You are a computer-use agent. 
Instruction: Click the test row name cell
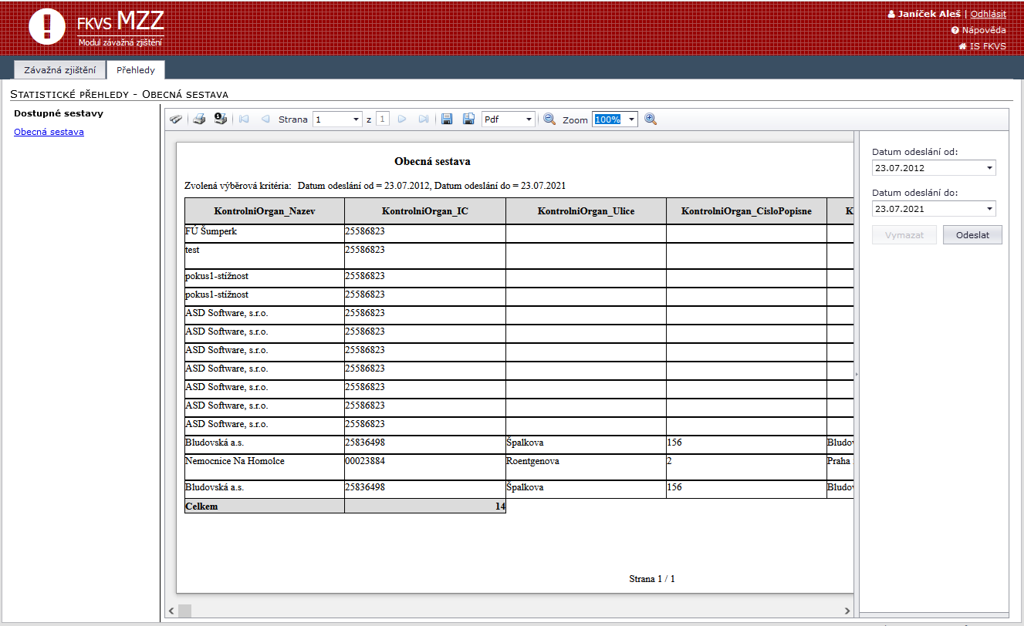(265, 256)
